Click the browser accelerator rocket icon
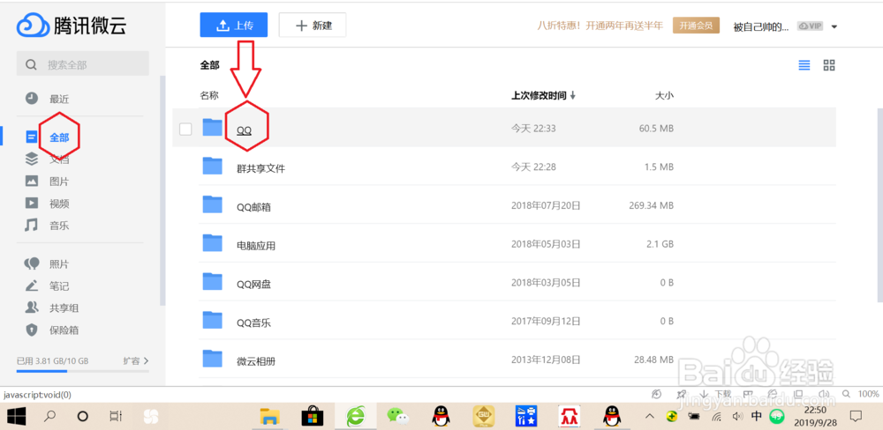The image size is (883, 430). click(682, 394)
